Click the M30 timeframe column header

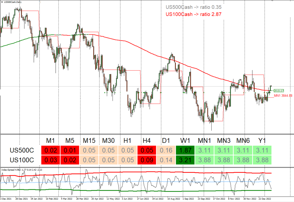[x=108, y=141]
